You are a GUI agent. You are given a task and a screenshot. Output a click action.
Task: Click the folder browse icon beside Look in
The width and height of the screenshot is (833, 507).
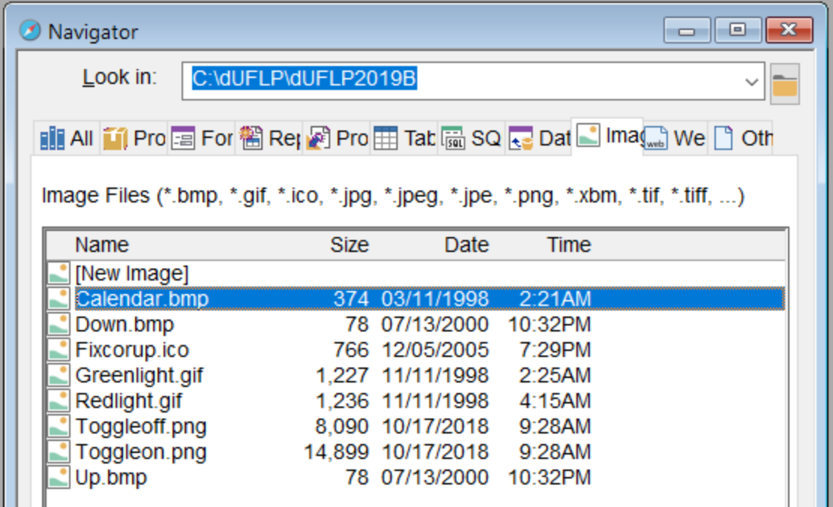pyautogui.click(x=784, y=83)
